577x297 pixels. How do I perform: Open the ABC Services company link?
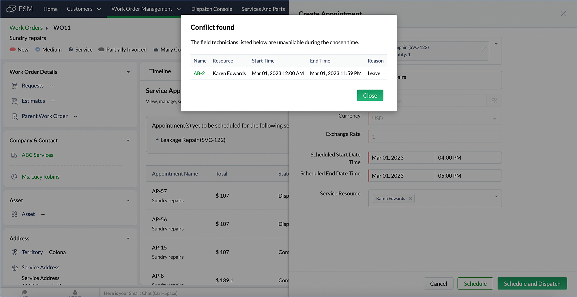coord(38,155)
